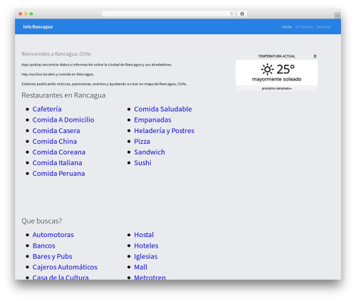This screenshot has height=301, width=356.
Task: Open the Info Rancagua home logo
Action: (38, 27)
